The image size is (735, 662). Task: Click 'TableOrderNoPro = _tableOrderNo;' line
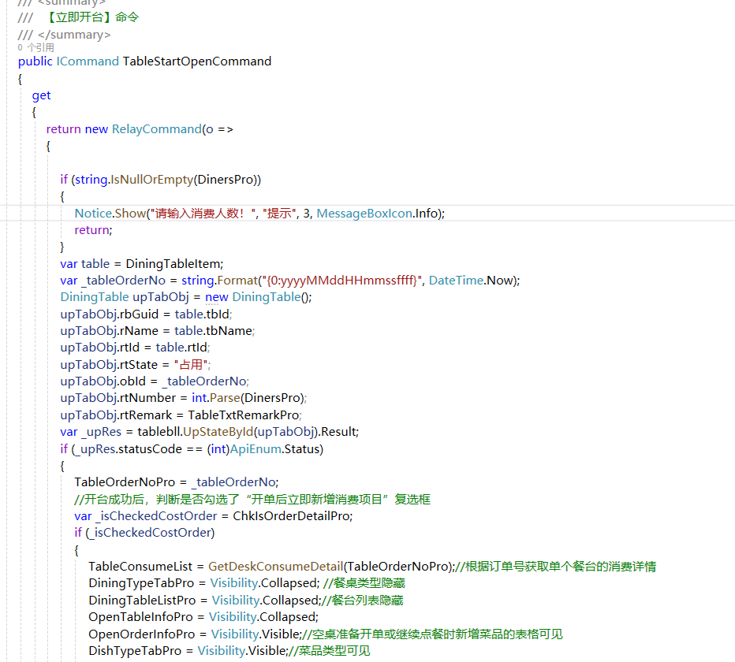tap(176, 482)
